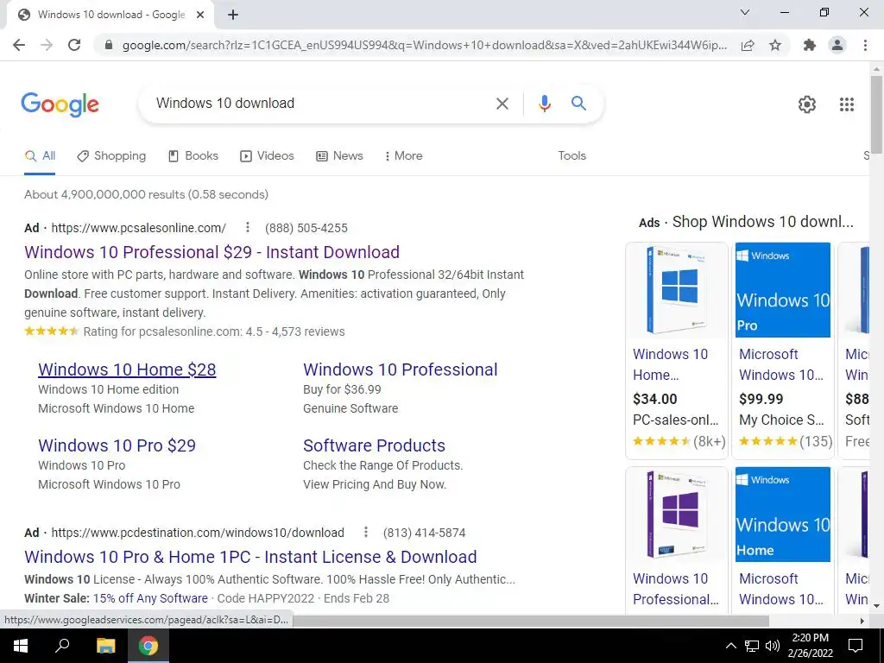The width and height of the screenshot is (884, 663).
Task: Bookmark this page with the star icon
Action: 775,45
